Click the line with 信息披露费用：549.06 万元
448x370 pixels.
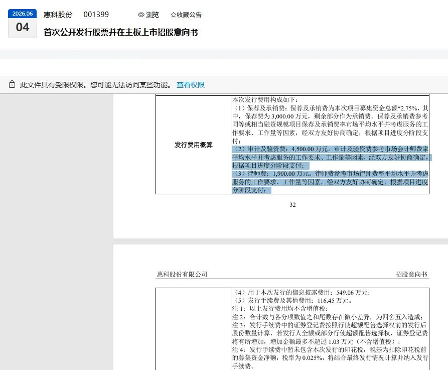(x=302, y=293)
